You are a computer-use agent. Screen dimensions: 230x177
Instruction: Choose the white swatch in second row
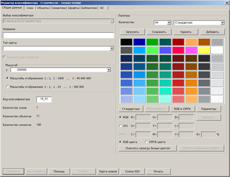tap(217, 50)
